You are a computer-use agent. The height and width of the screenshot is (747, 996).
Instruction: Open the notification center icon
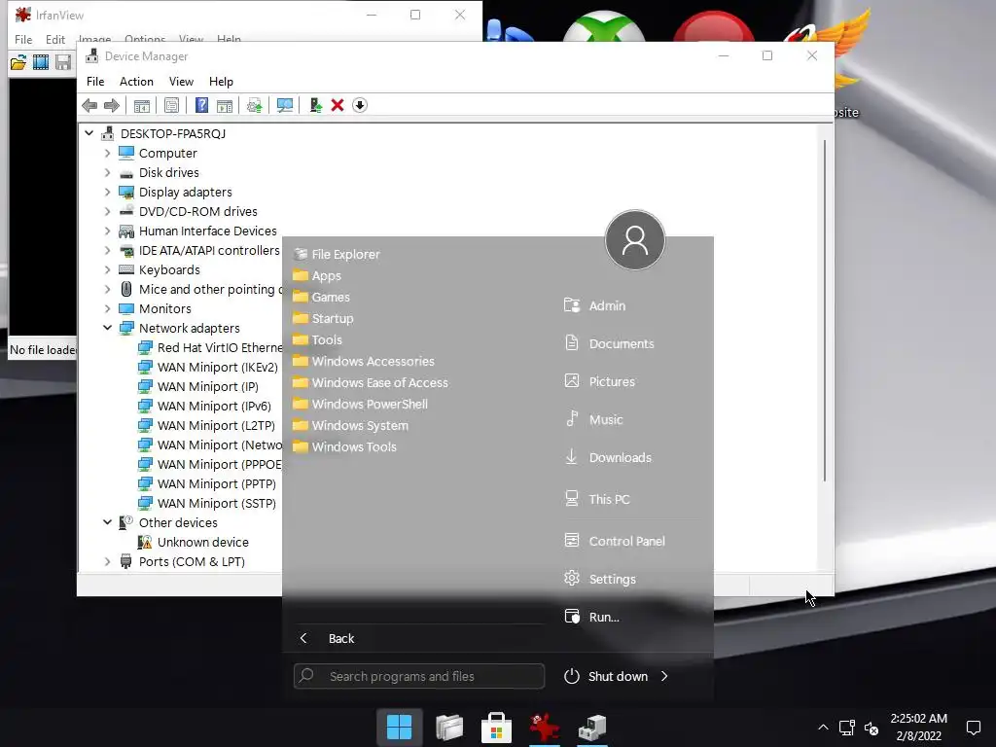tap(973, 728)
